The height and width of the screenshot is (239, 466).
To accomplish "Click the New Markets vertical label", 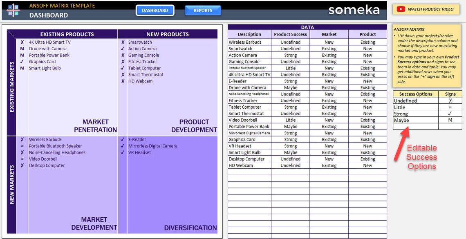I will [12, 185].
